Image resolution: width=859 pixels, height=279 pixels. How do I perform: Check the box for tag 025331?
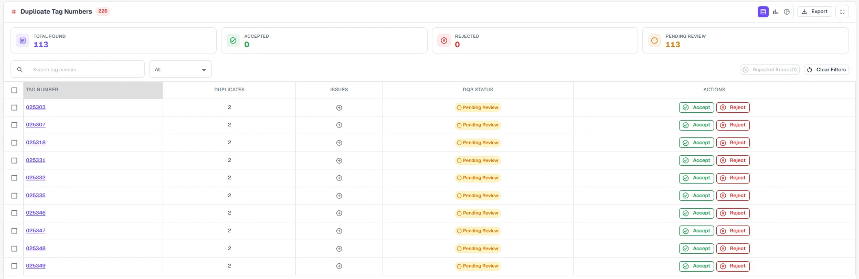(14, 160)
